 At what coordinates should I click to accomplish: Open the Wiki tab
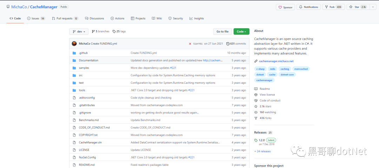pyautogui.click(x=157, y=18)
